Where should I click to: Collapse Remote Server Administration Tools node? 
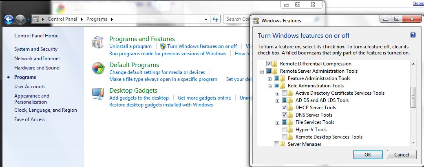pos(262,72)
